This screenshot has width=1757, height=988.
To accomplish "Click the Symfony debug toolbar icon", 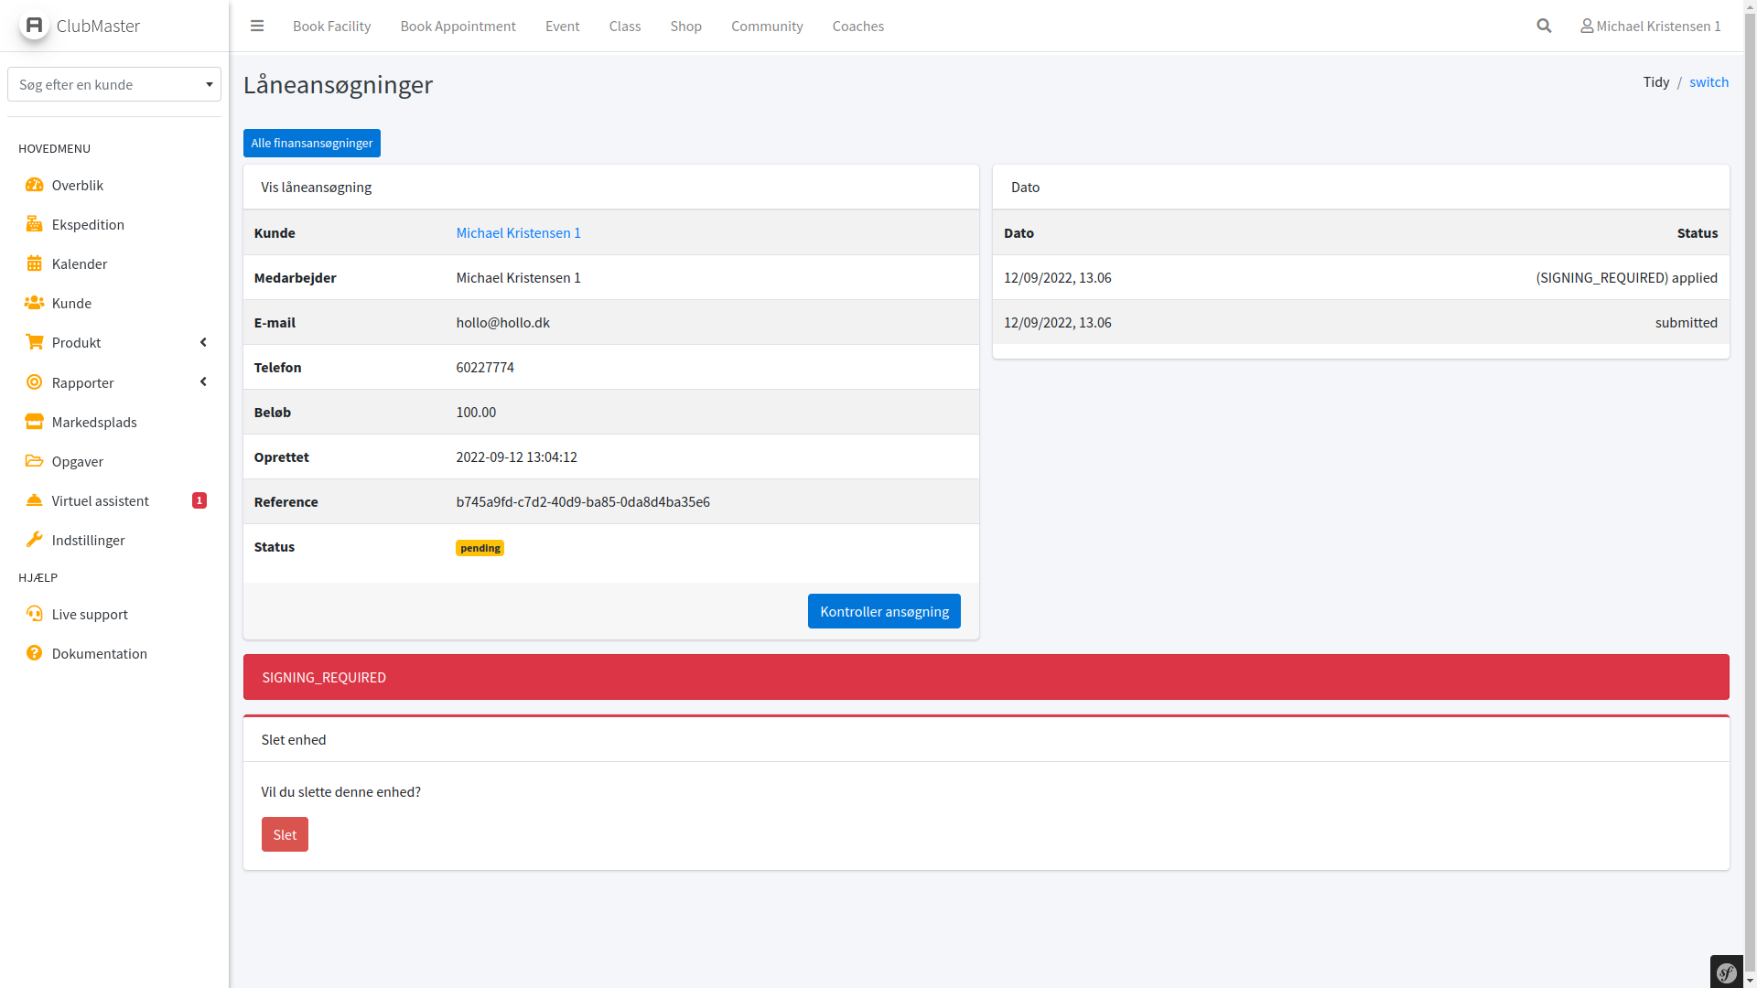I will (1727, 972).
